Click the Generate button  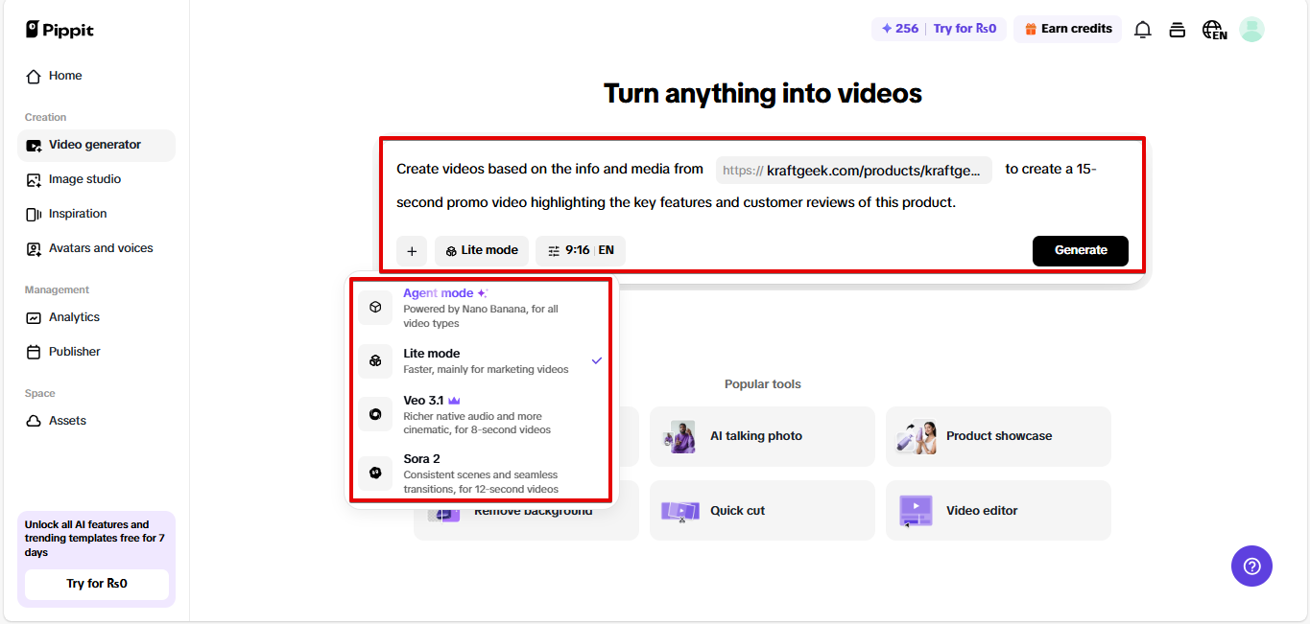[x=1081, y=251]
